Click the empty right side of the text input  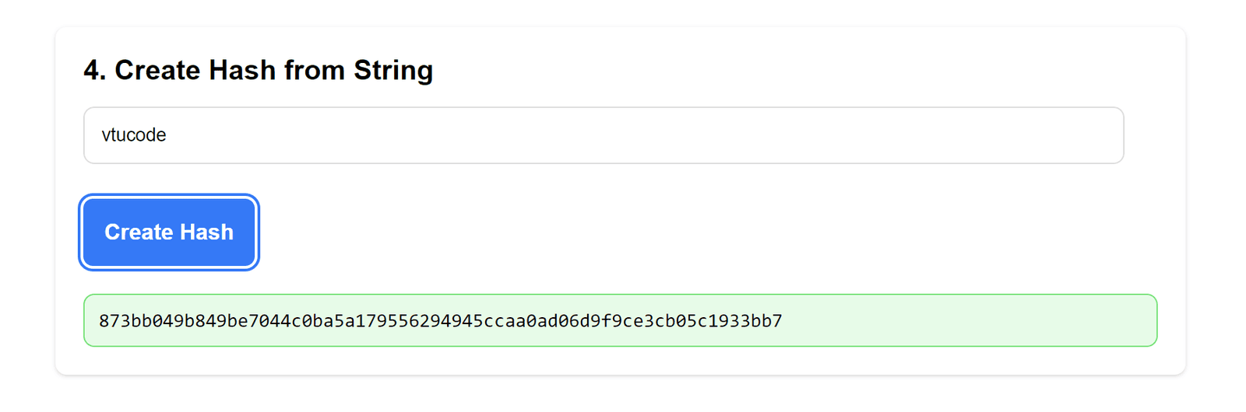[857, 135]
